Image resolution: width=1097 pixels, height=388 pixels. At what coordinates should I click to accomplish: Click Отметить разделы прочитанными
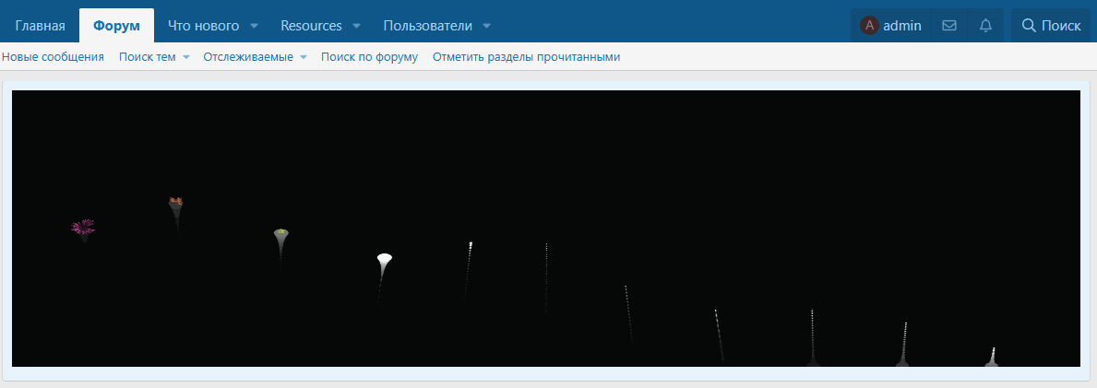coord(526,57)
